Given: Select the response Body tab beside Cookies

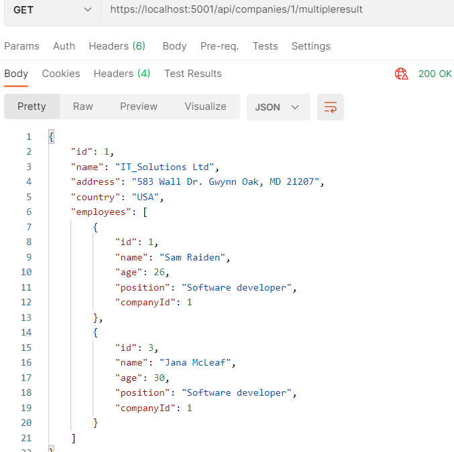Looking at the screenshot, I should click(x=16, y=74).
